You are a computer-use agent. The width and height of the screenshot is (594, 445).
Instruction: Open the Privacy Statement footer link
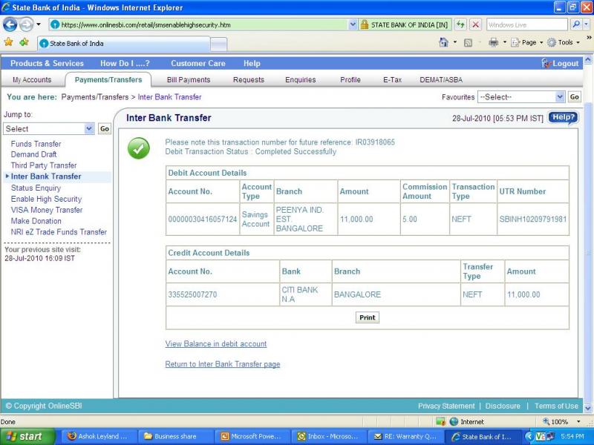point(446,406)
